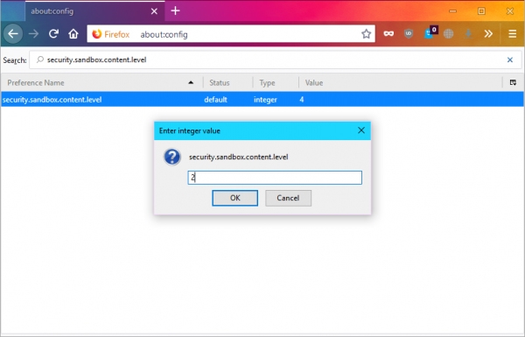Sort by Status column header
The image size is (525, 337).
[227, 83]
